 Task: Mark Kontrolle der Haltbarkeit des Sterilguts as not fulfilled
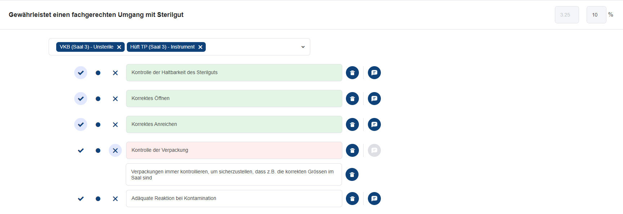coord(115,73)
